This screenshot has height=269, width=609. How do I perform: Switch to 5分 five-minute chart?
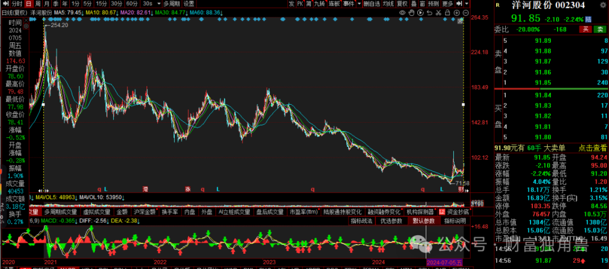88,3
